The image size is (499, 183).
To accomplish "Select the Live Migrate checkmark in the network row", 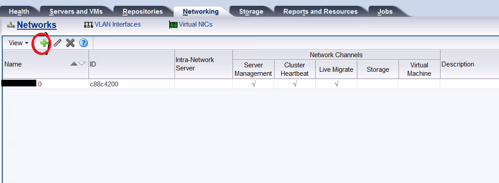I will coord(336,84).
